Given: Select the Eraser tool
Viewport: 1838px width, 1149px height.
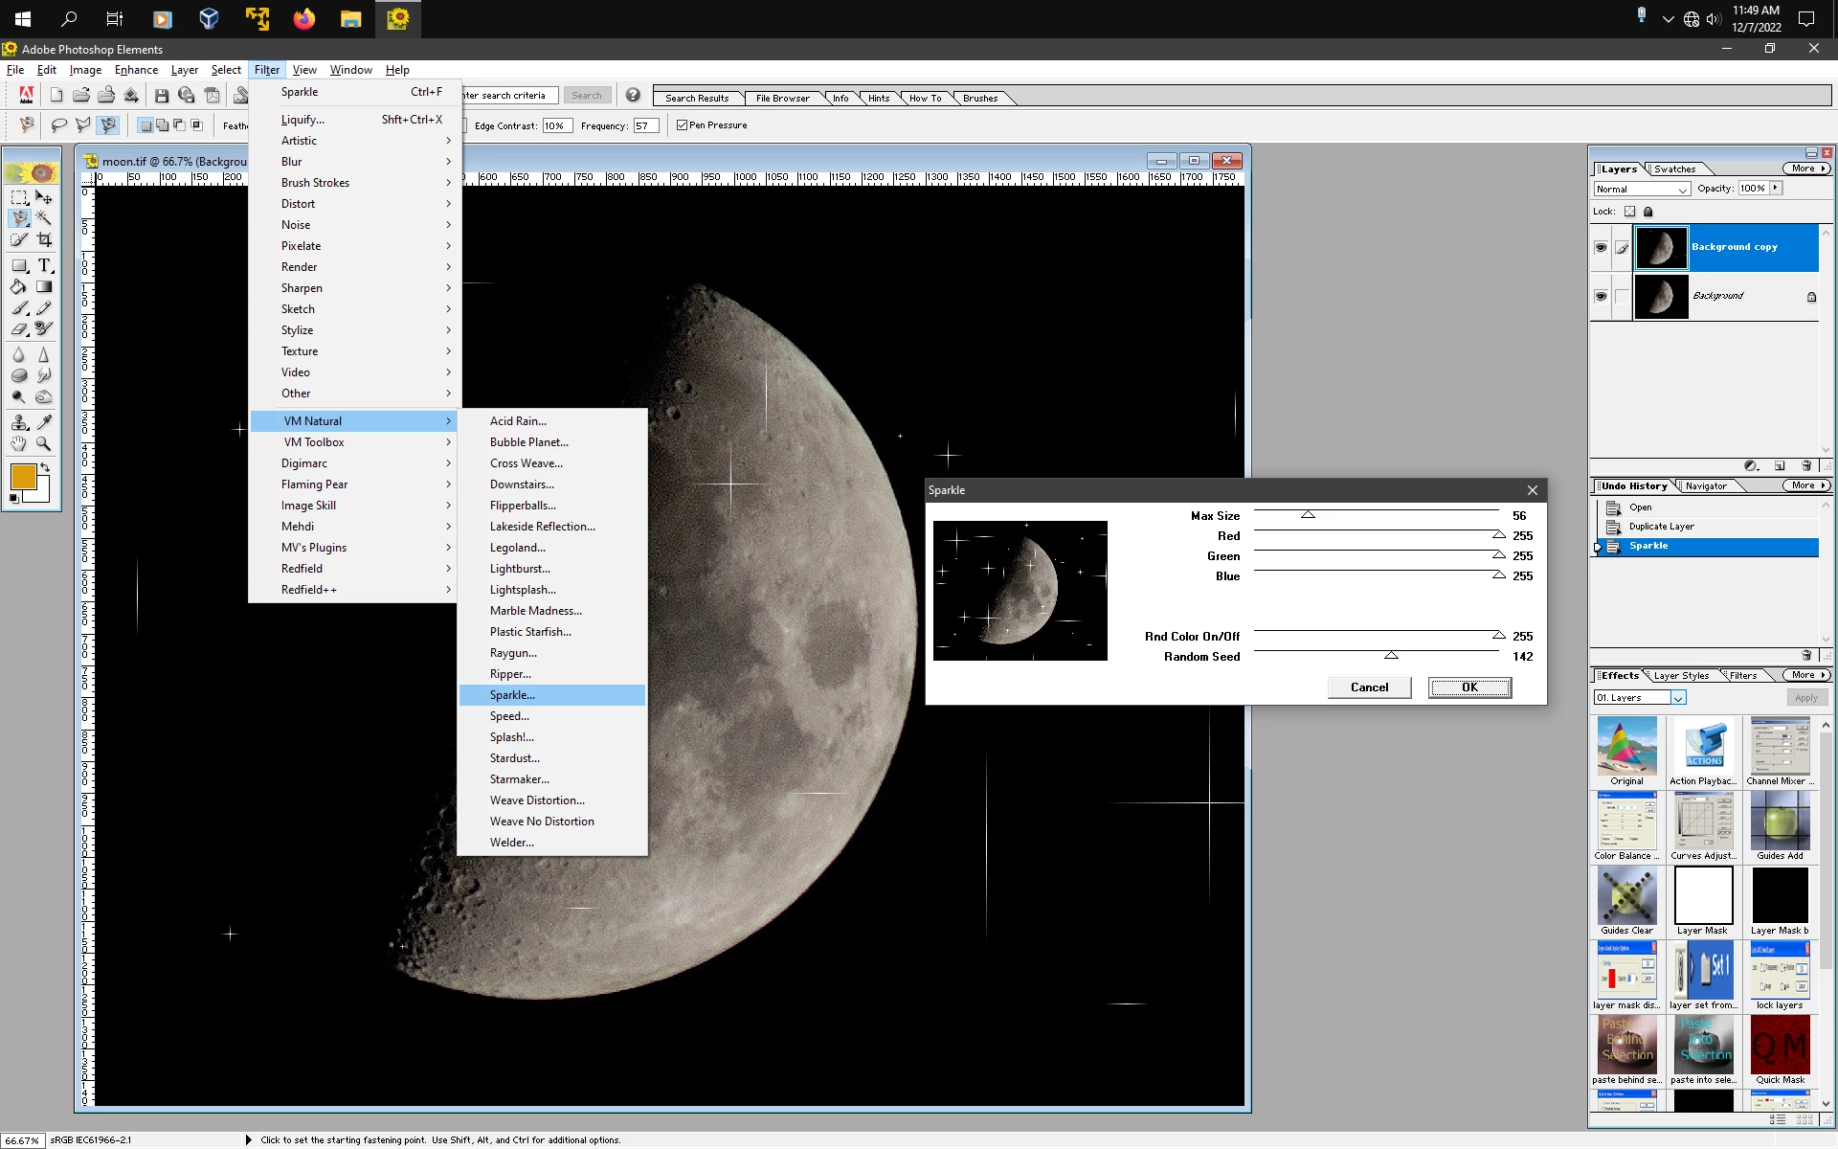Looking at the screenshot, I should [19, 328].
